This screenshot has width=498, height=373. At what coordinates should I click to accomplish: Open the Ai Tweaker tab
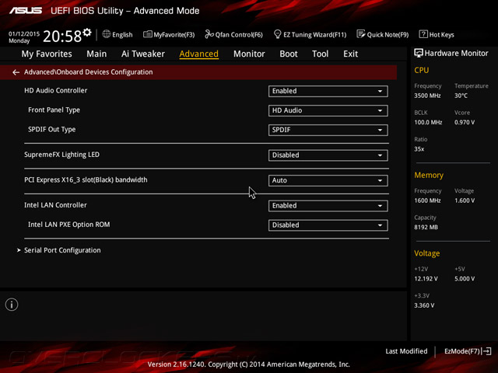(143, 54)
